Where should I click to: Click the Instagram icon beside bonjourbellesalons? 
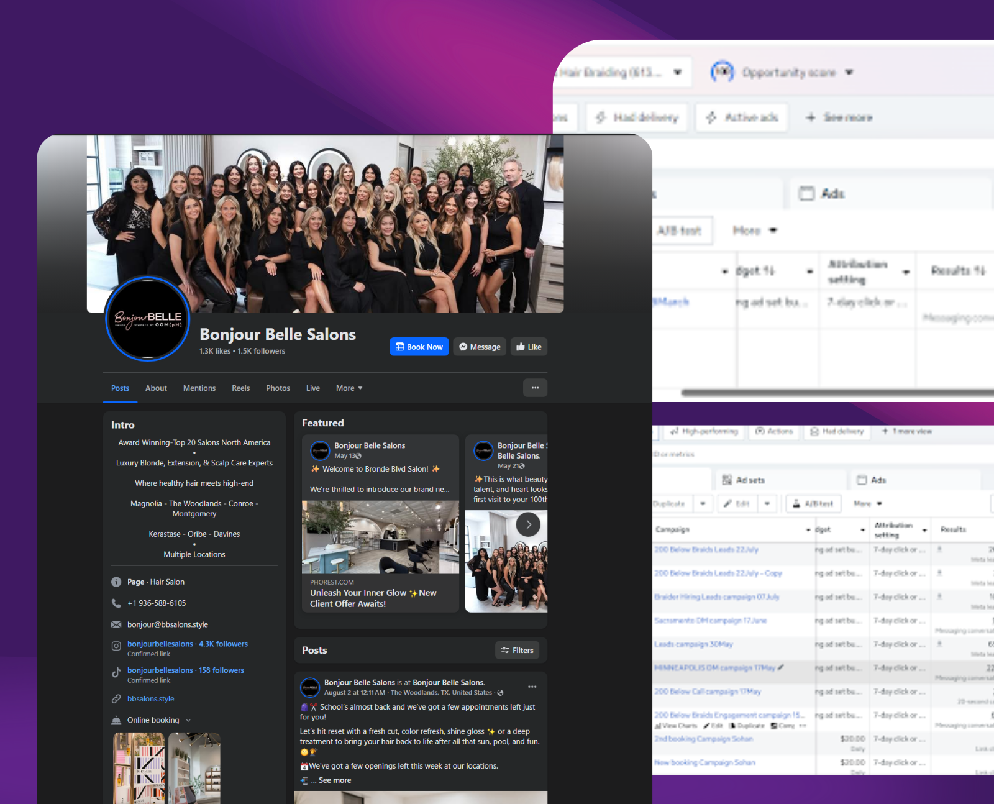point(116,646)
